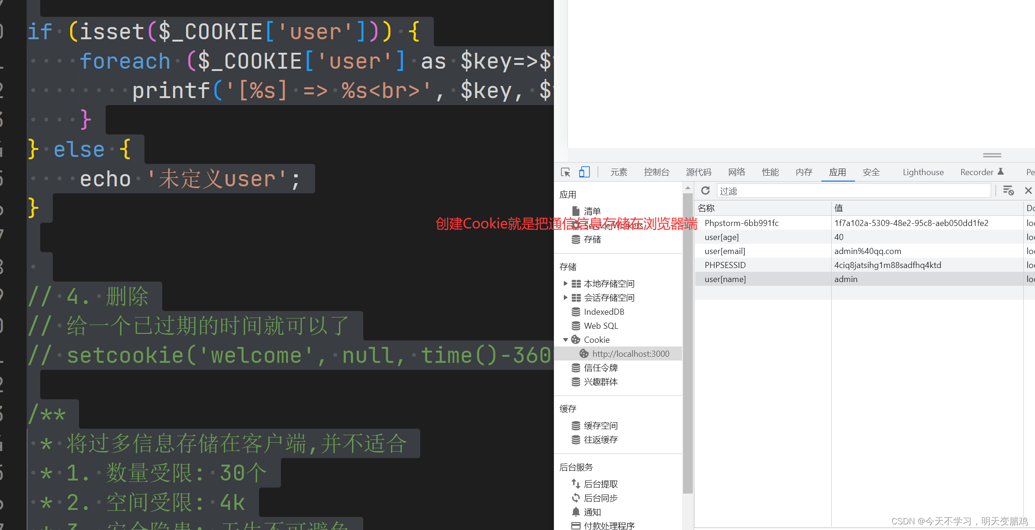This screenshot has height=530, width=1035.
Task: Click the clear all cookies icon
Action: coord(1008,191)
